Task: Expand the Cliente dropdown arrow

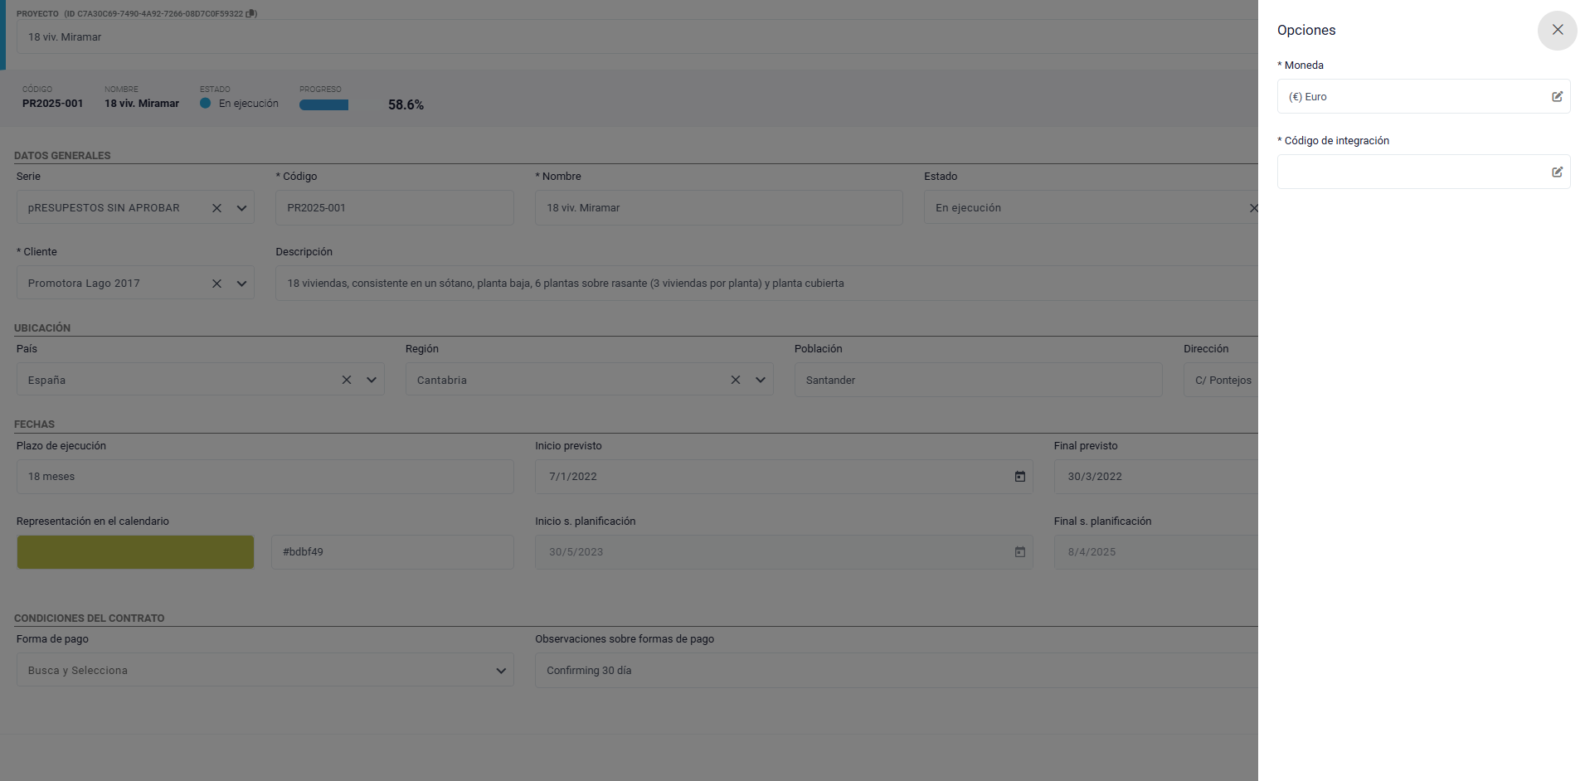Action: (x=241, y=284)
